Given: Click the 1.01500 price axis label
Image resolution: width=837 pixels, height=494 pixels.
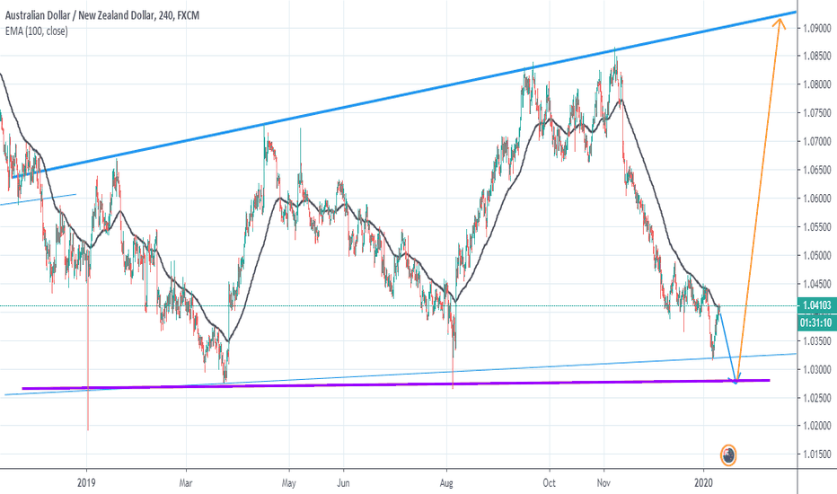Looking at the screenshot, I should [x=816, y=454].
